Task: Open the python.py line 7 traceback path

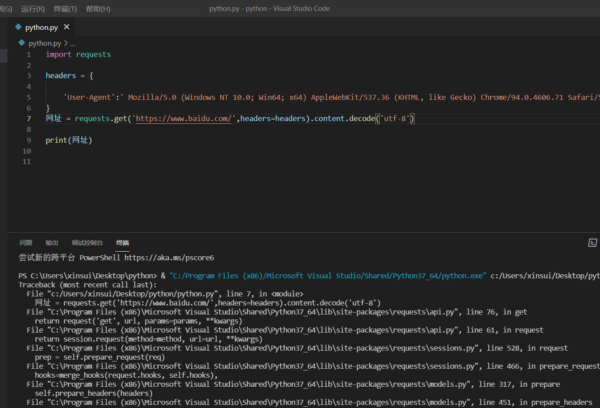Action: (134, 294)
